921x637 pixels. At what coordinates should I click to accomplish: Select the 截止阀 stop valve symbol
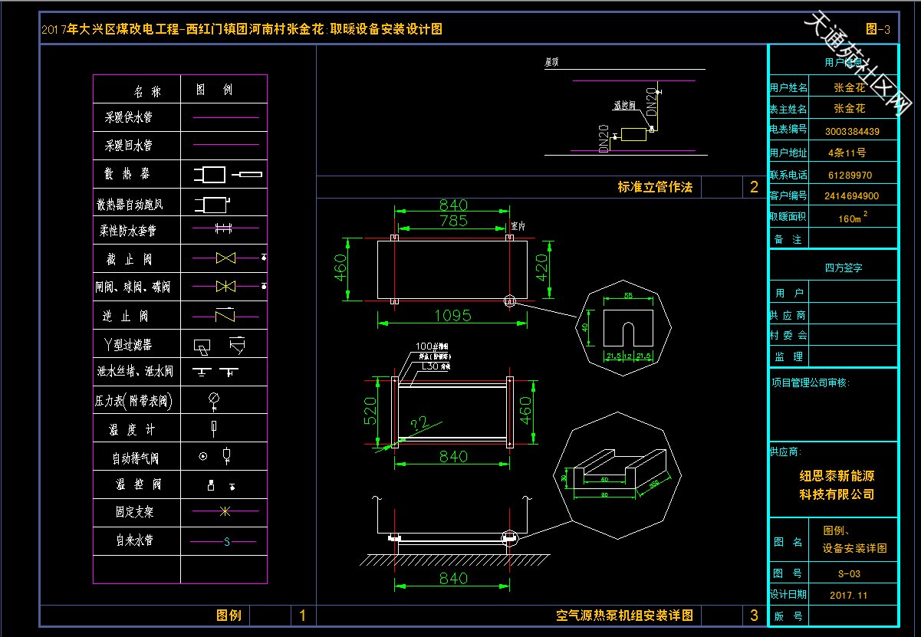coord(226,259)
